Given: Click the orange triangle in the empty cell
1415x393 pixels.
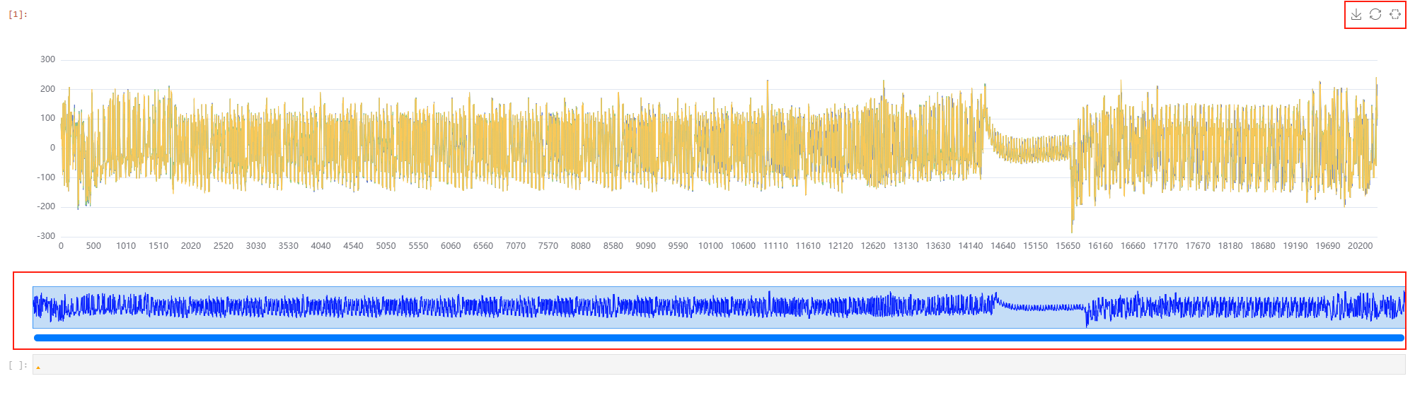Looking at the screenshot, I should tap(38, 367).
